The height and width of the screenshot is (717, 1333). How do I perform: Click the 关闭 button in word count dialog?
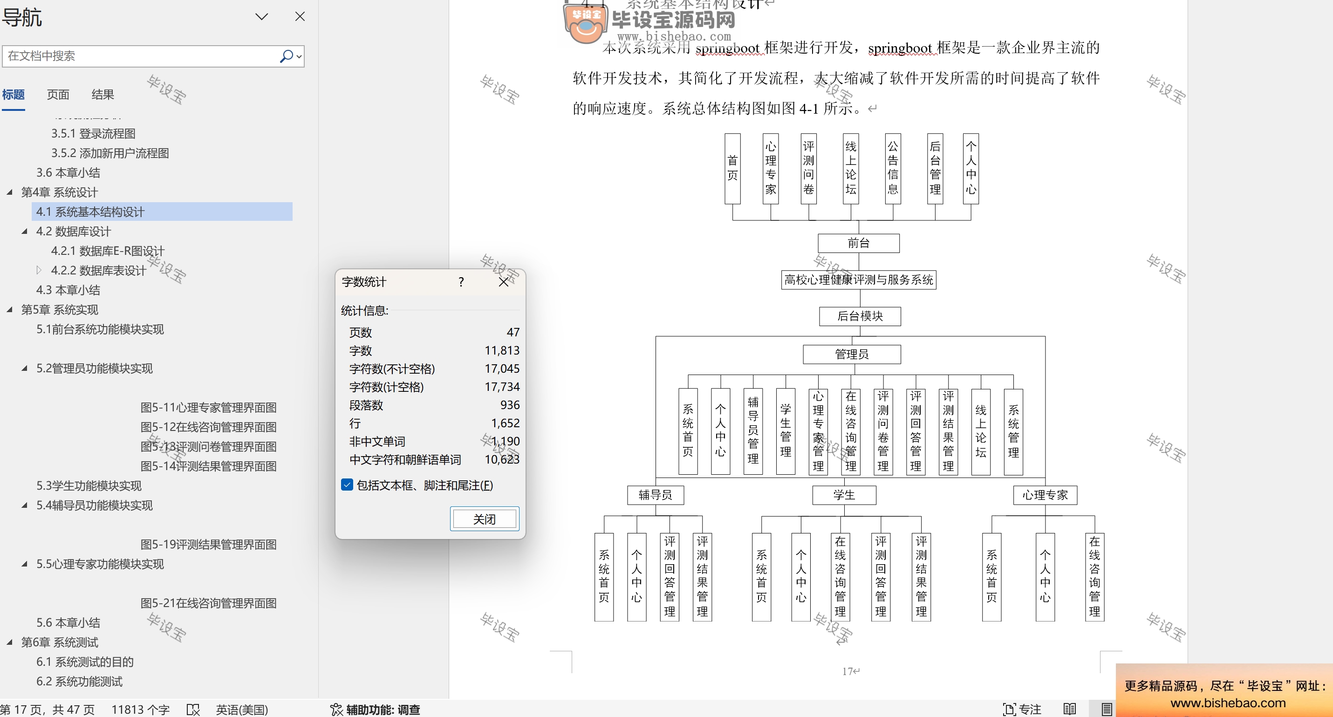[485, 519]
